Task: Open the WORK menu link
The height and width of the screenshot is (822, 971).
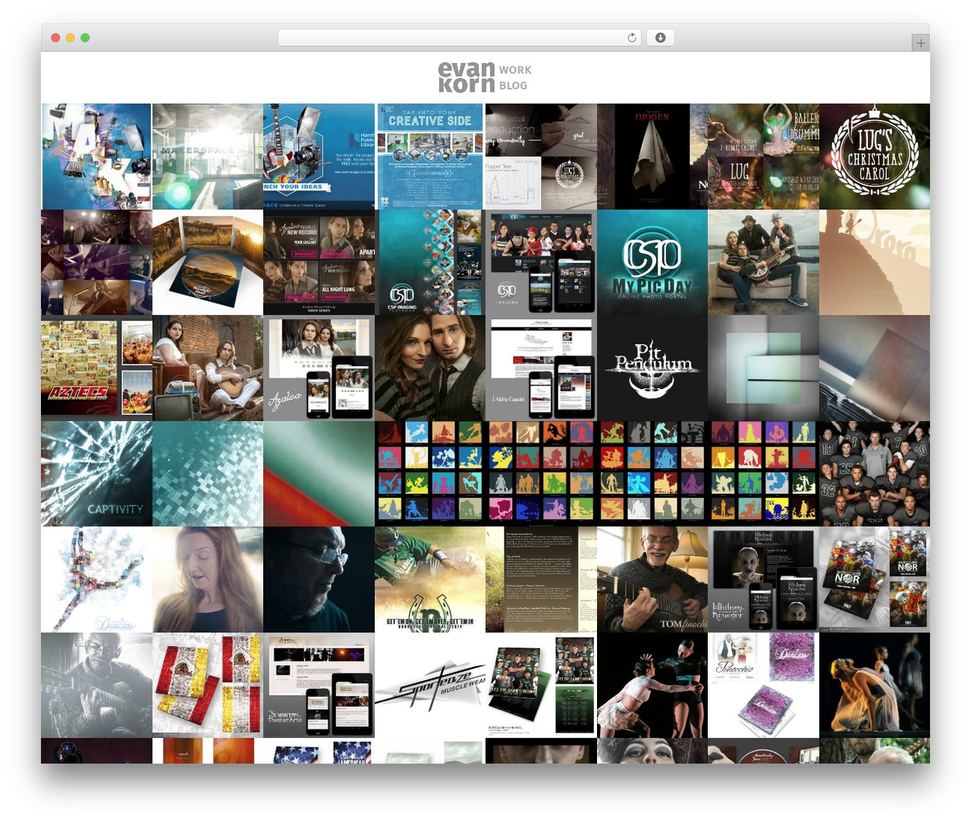Action: [515, 70]
